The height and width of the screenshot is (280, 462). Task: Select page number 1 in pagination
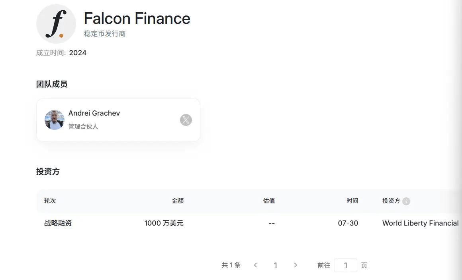pyautogui.click(x=276, y=265)
